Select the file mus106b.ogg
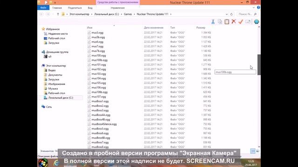The width and height of the screenshot is (298, 167). [x=99, y=92]
